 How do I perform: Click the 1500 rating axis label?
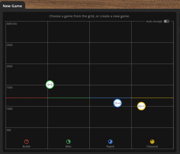pyautogui.click(x=9, y=87)
